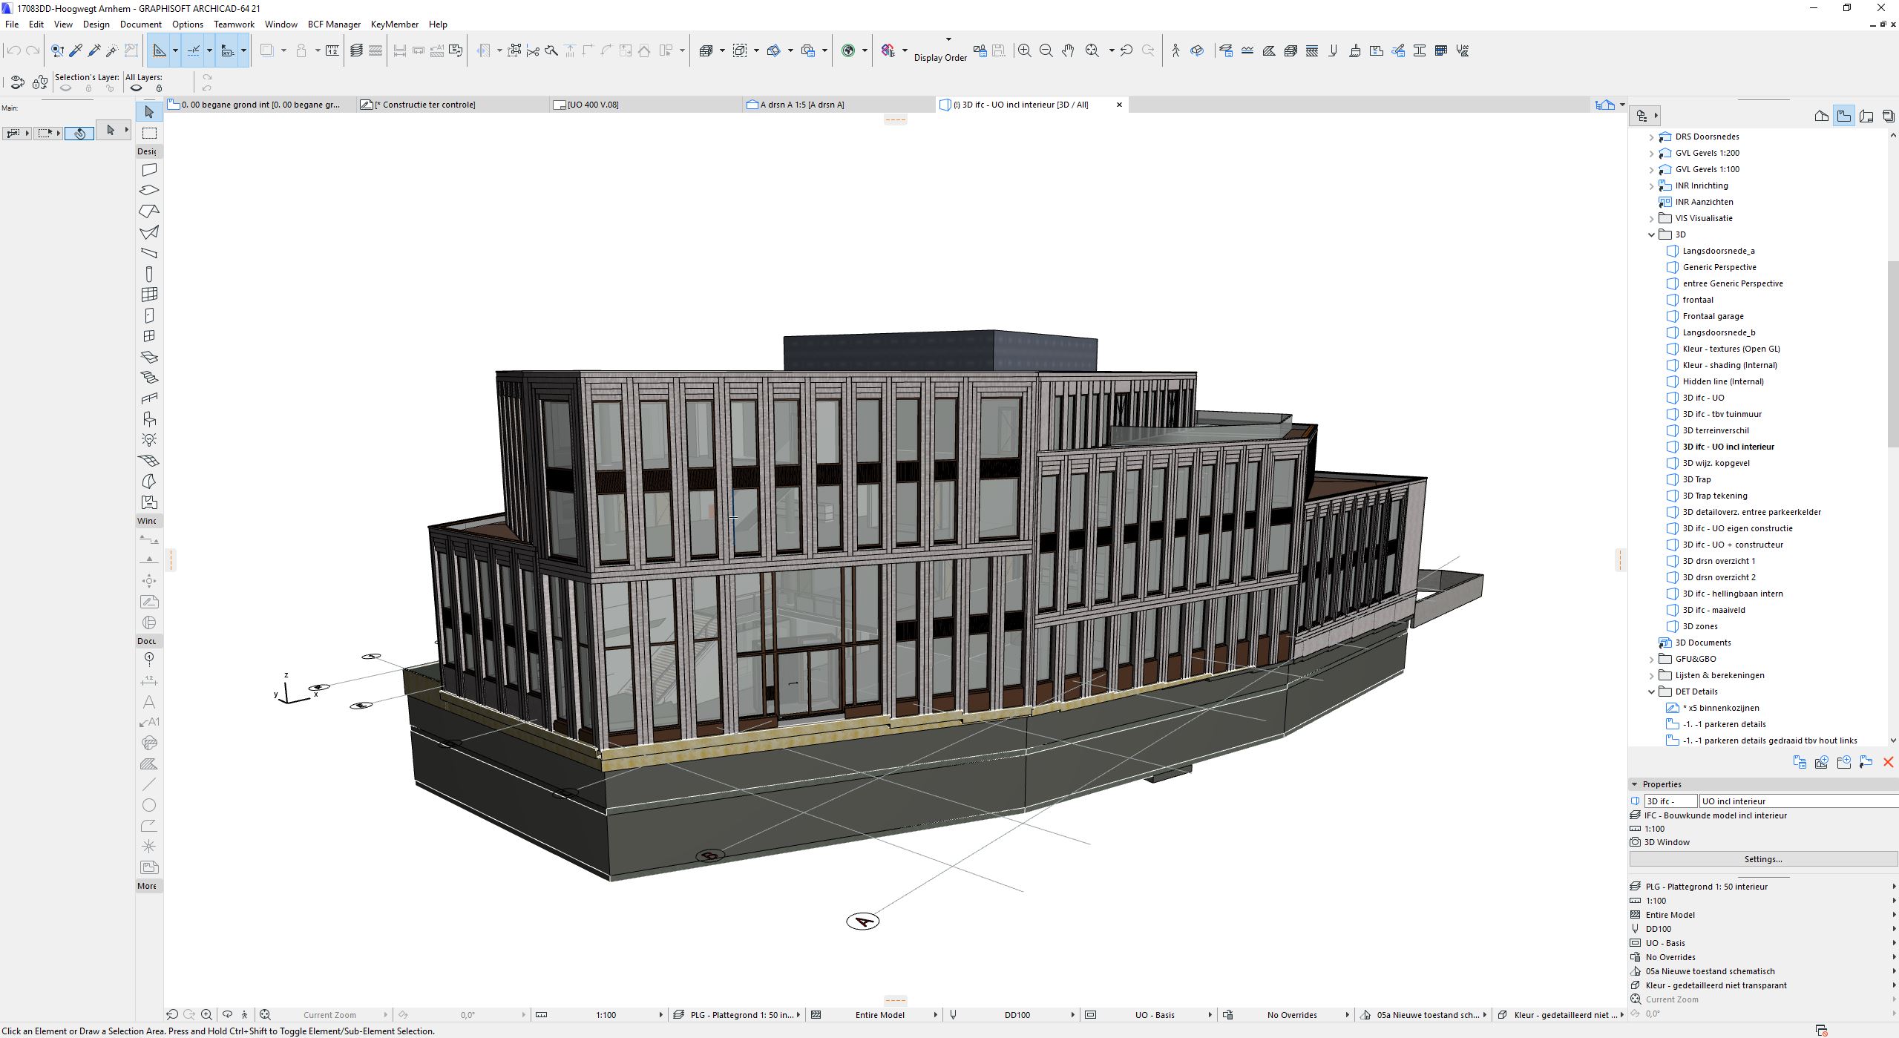Screen dimensions: 1899x1038
Task: Expand the GFU&GBO folder
Action: click(x=1651, y=660)
